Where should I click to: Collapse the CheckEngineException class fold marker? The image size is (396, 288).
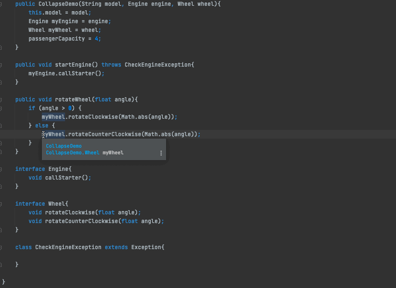2,247
